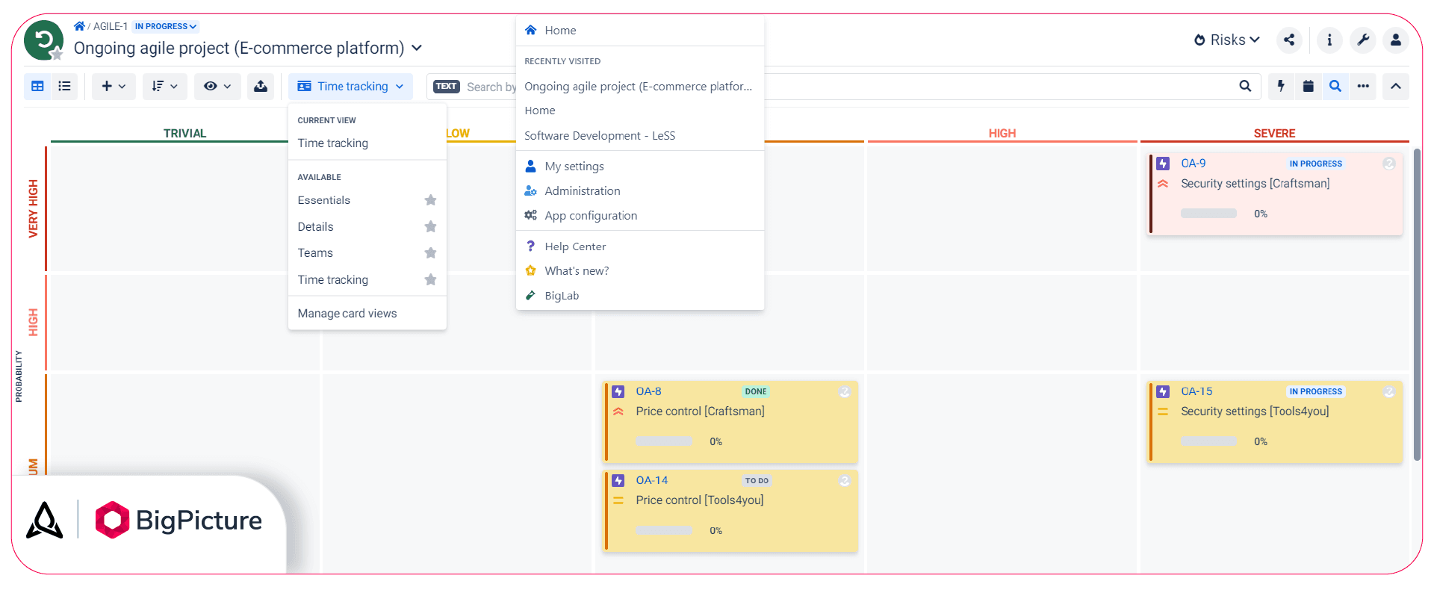Click the OA-14 progress bar
Image resolution: width=1434 pixels, height=590 pixels.
(x=664, y=530)
